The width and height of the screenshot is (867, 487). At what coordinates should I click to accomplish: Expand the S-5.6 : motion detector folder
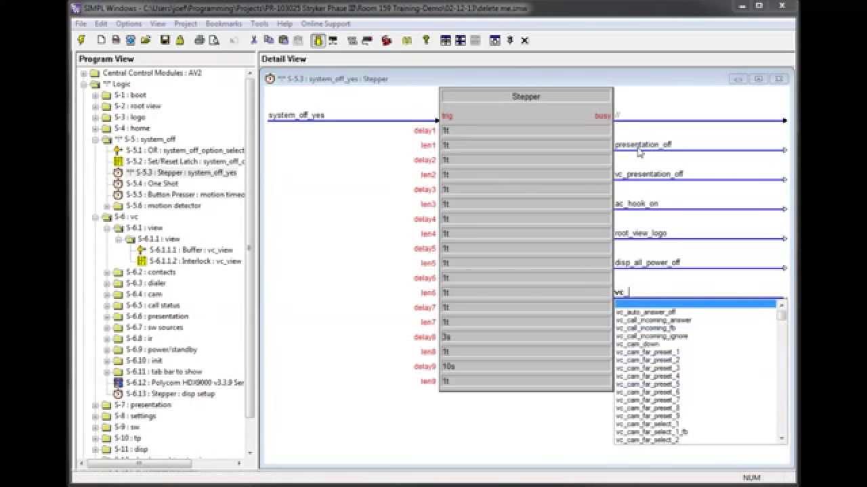107,206
